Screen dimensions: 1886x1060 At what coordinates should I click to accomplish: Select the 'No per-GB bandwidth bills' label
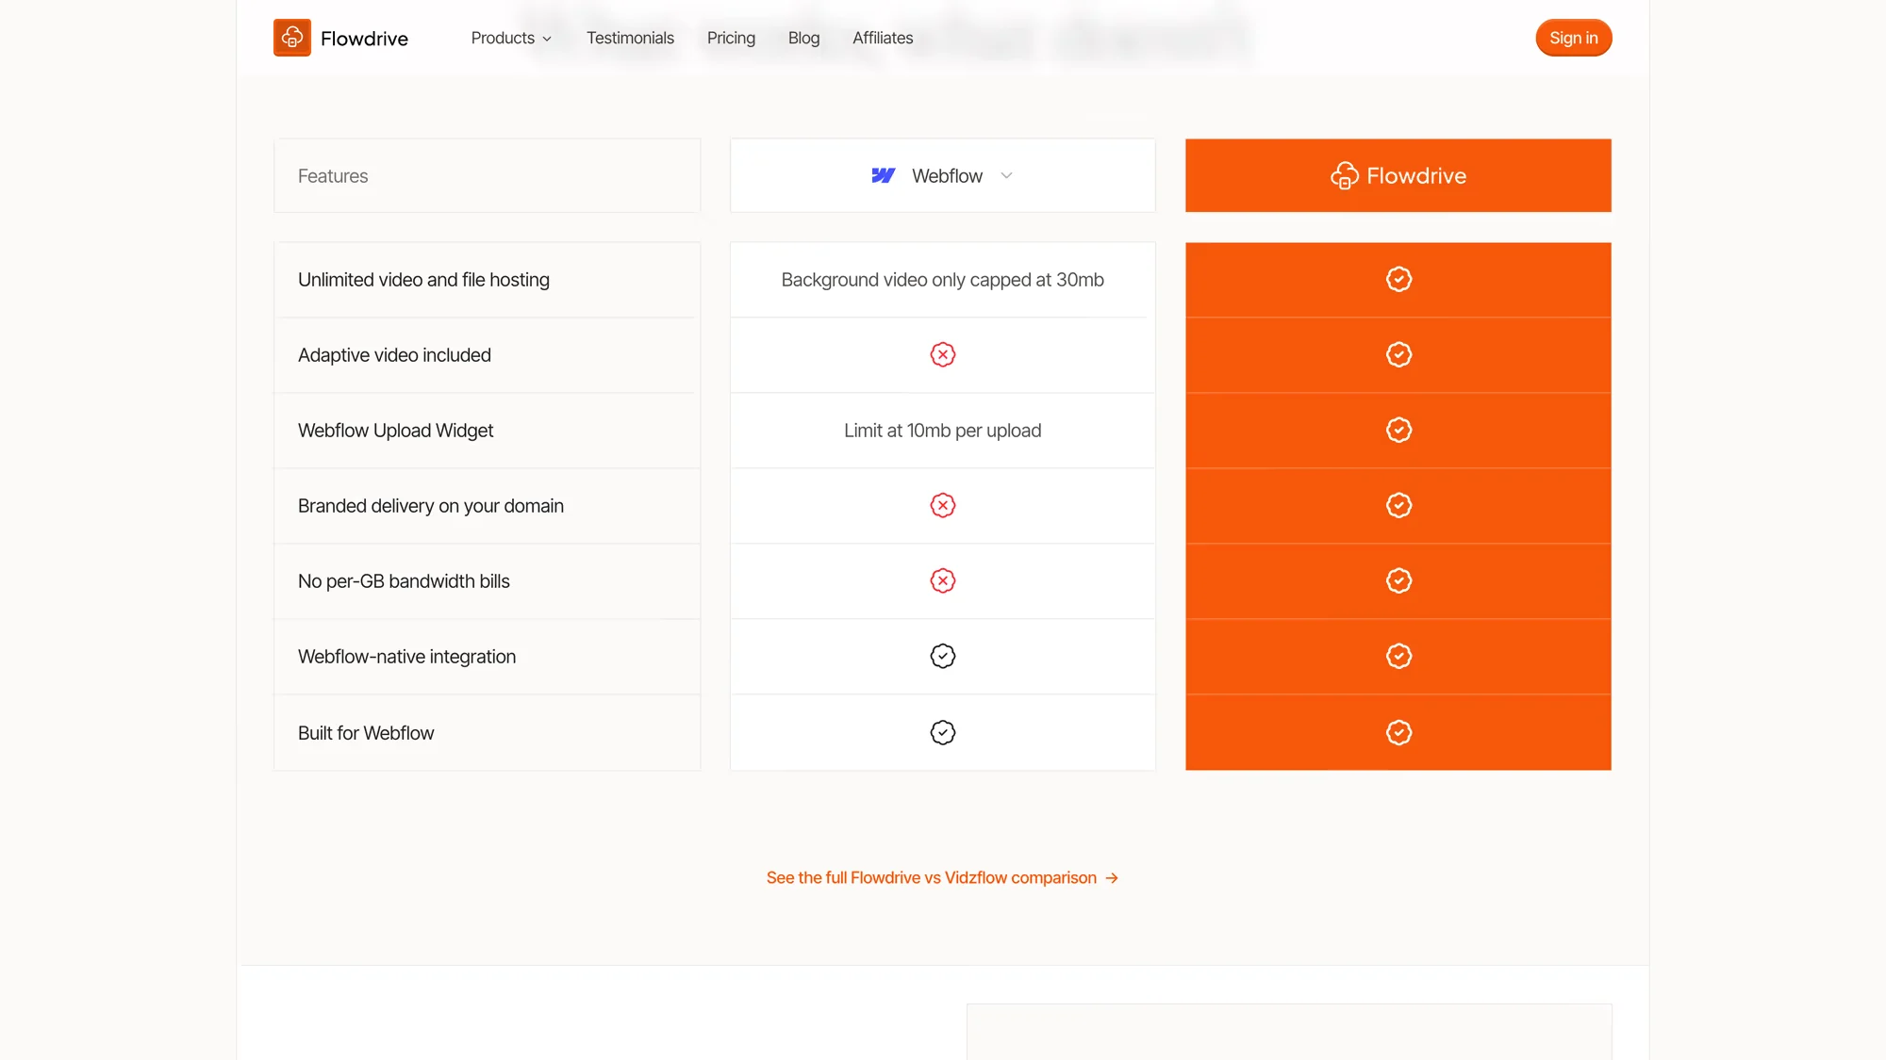404,581
